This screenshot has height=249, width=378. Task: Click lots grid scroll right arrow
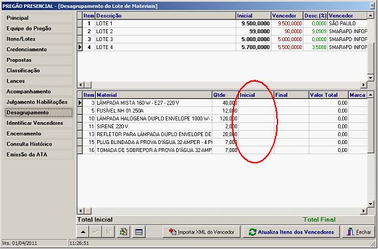coord(364,85)
